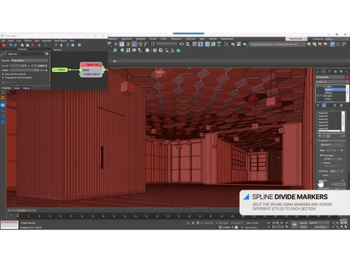The height and width of the screenshot is (263, 350).
Task: Switch to the Macros tab in Style Editor
Action: coord(27,88)
